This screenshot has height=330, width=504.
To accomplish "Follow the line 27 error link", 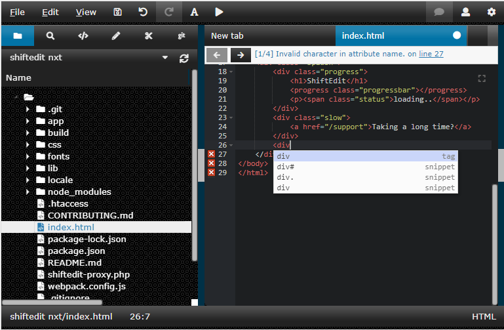I will point(431,54).
